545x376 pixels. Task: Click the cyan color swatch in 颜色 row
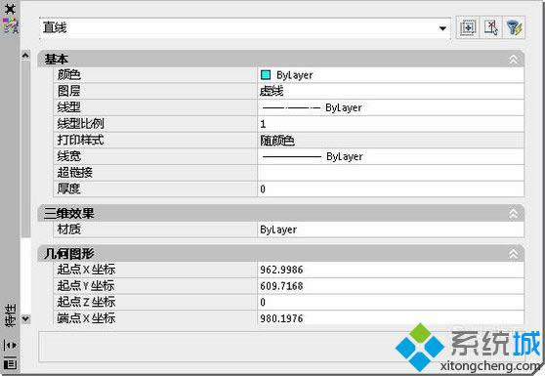266,75
